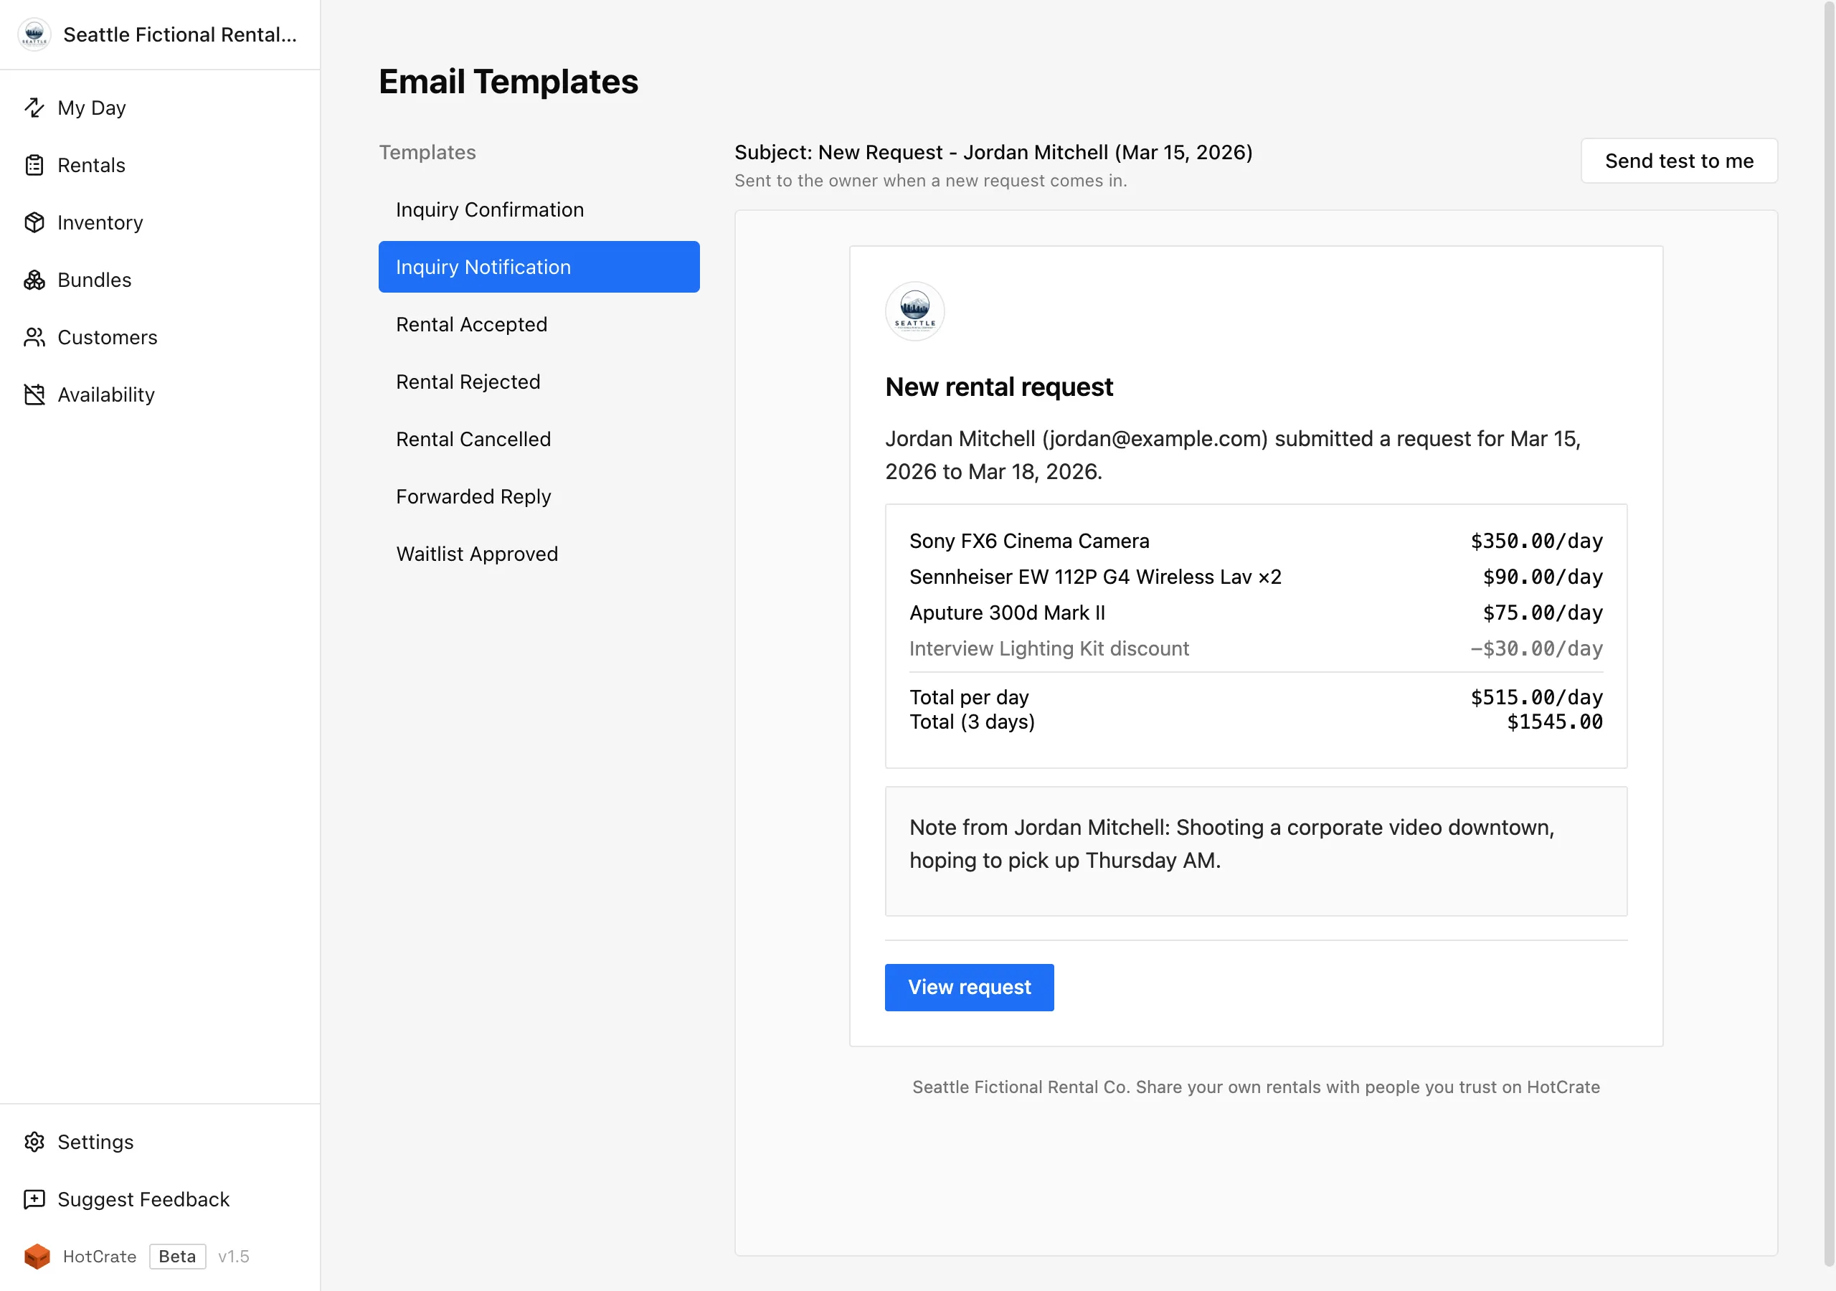The height and width of the screenshot is (1291, 1836).
Task: View the Forwarded Reply template
Action: [539, 497]
